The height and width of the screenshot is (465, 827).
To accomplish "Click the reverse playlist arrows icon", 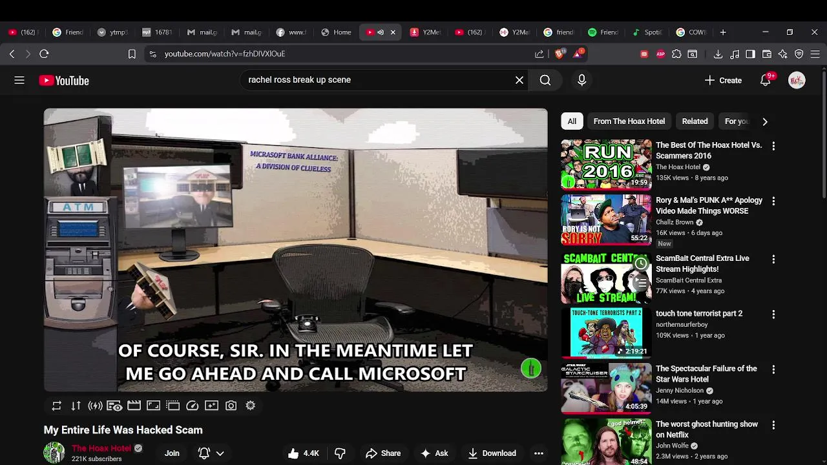I will [x=76, y=406].
